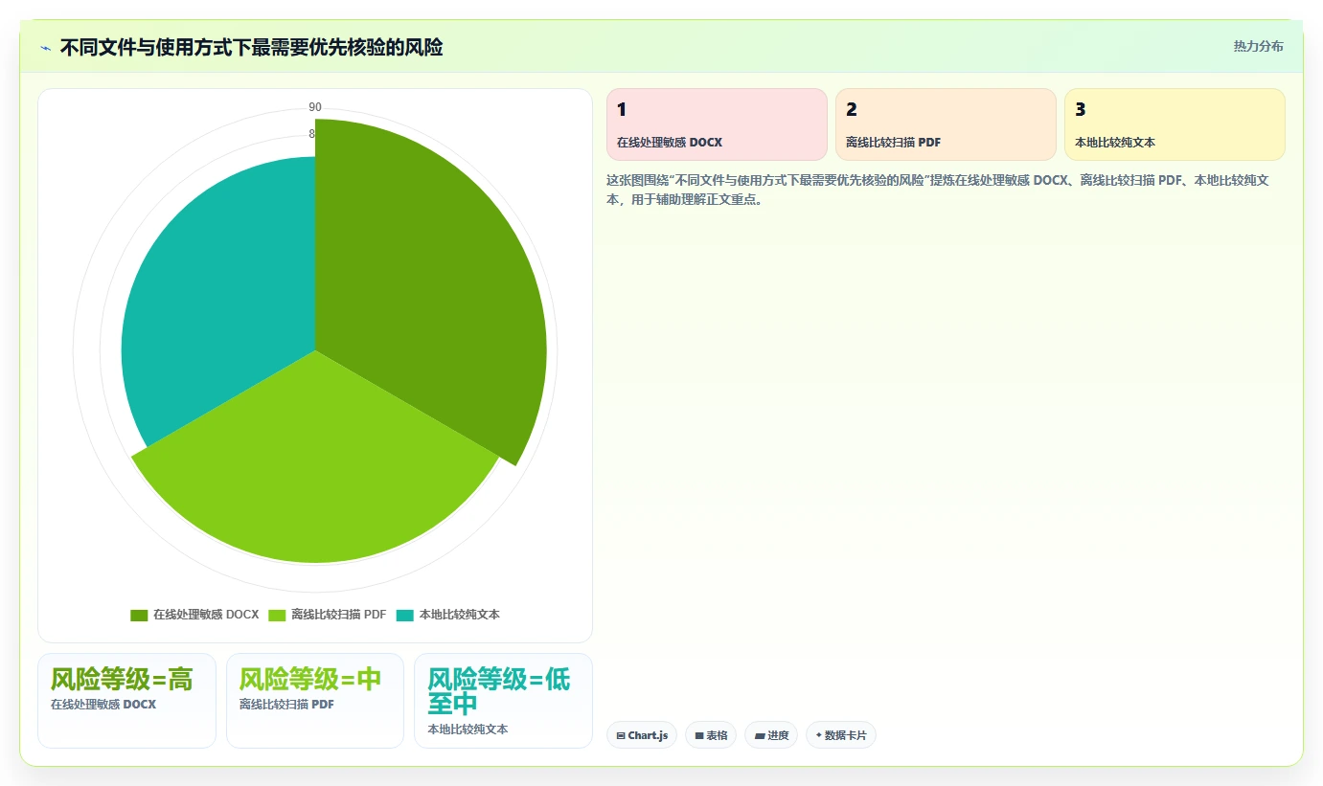Click the icon in the 表格 chip
1323x786 pixels.
(699, 736)
